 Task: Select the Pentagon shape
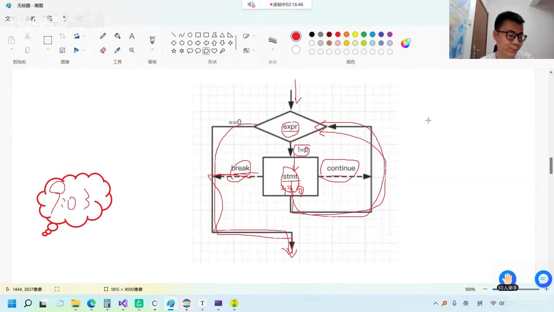coord(182,43)
